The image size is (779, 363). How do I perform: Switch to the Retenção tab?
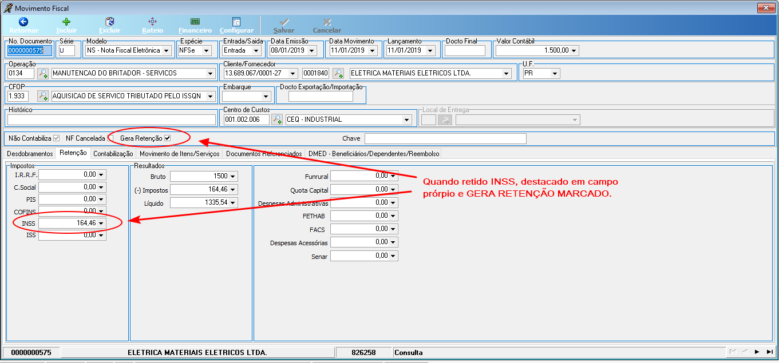pyautogui.click(x=73, y=153)
